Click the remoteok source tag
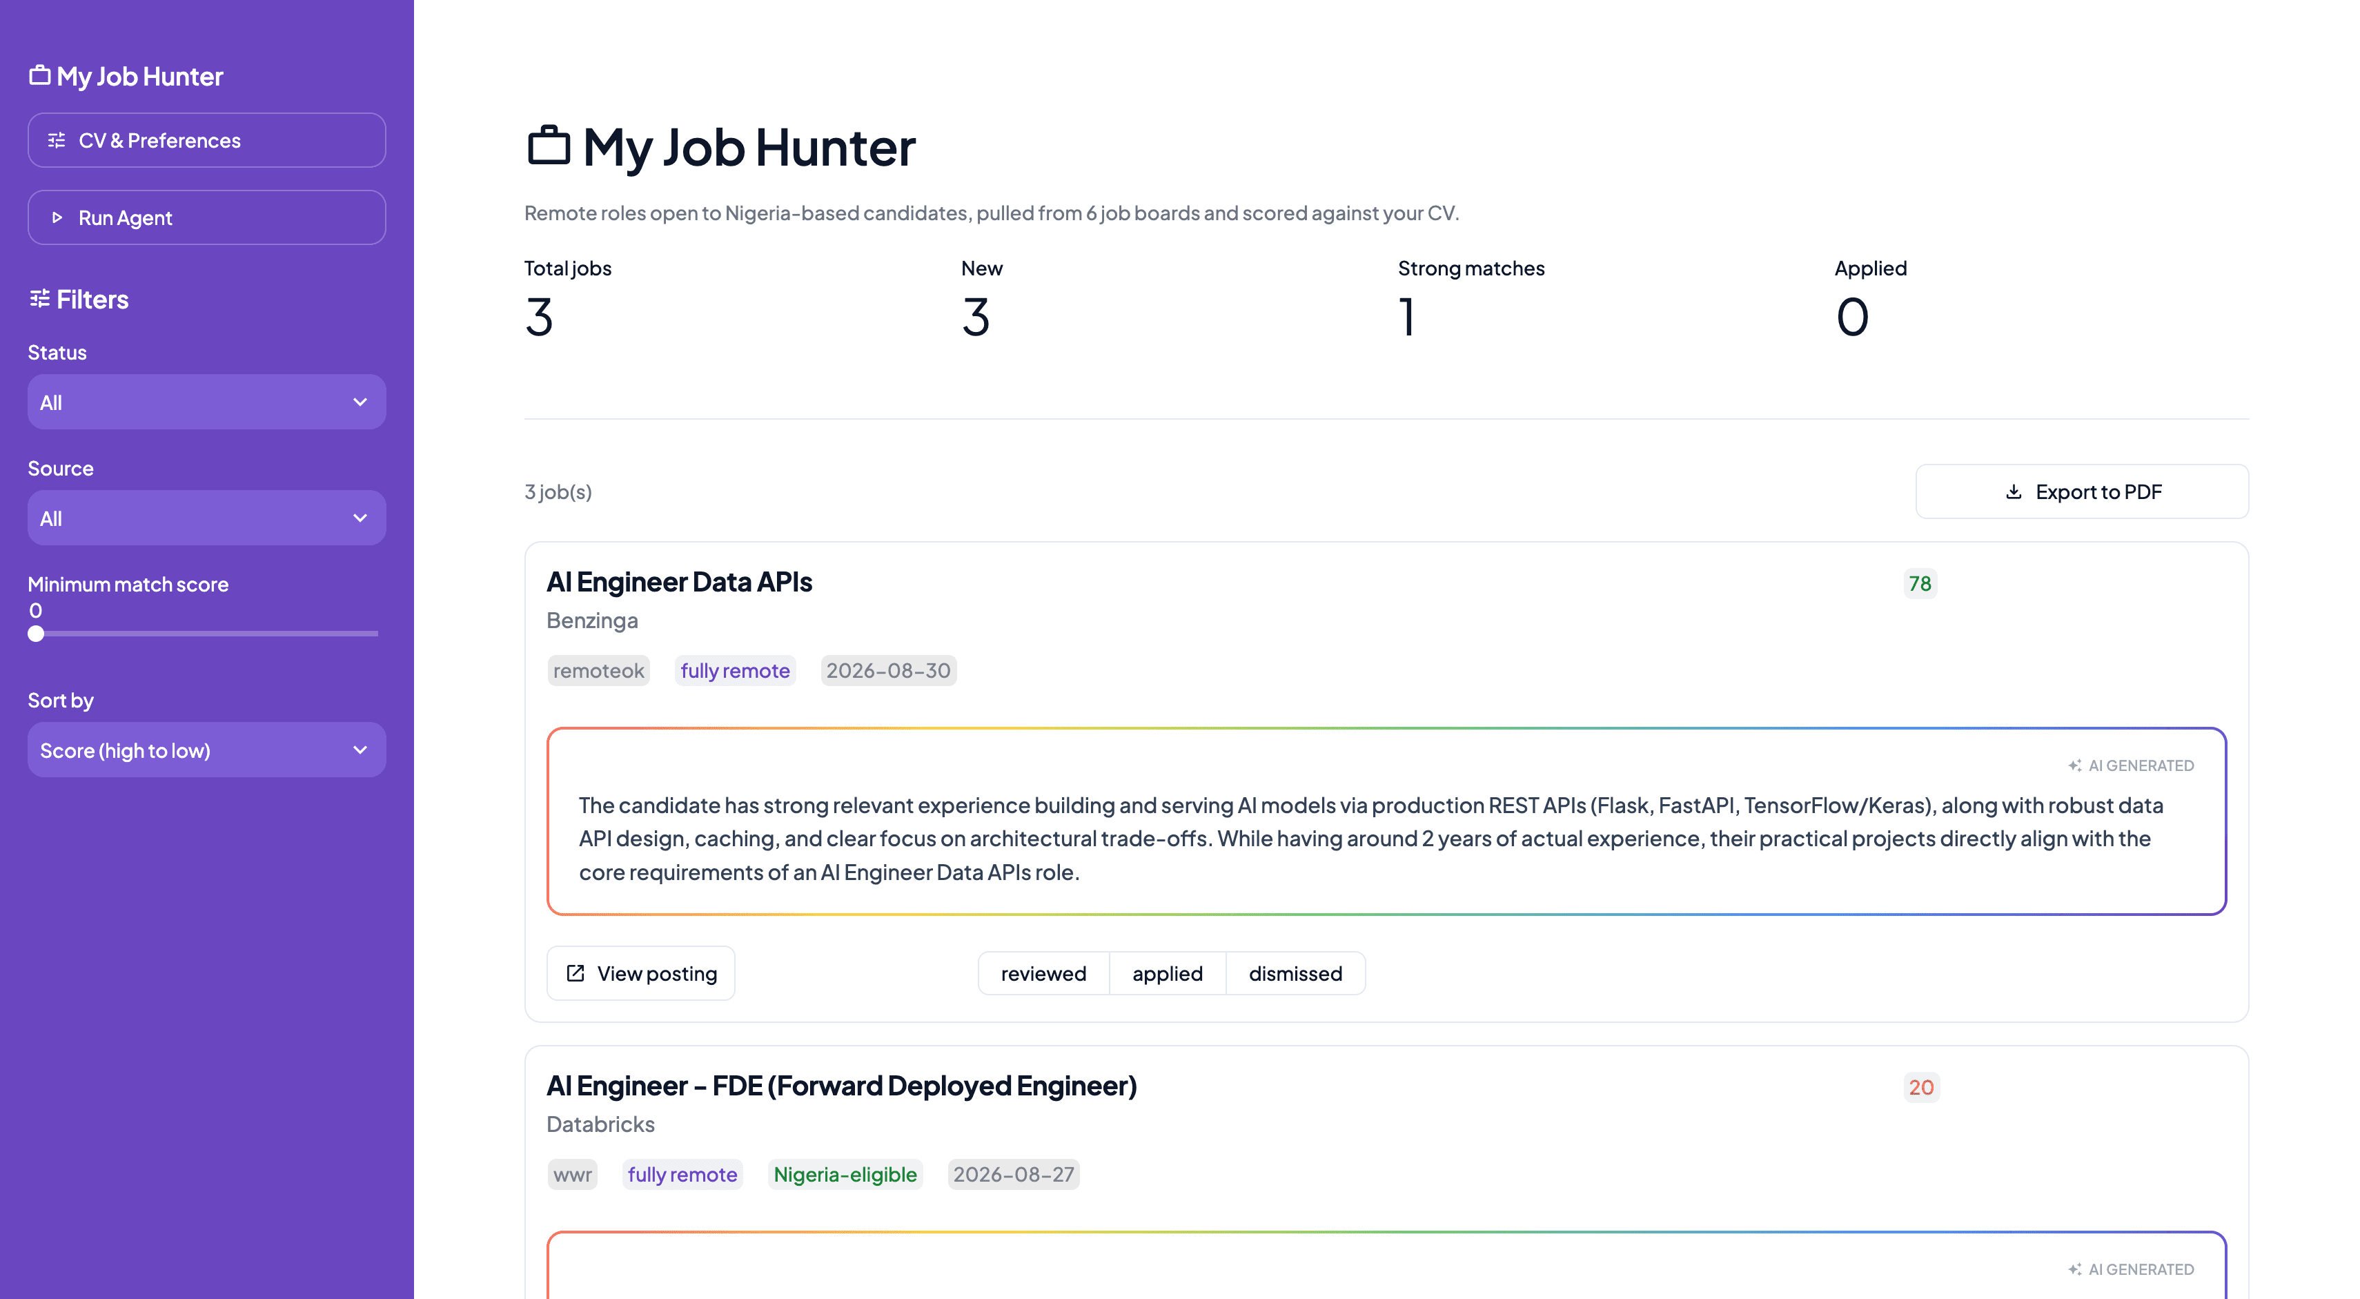This screenshot has width=2360, height=1299. pos(598,671)
